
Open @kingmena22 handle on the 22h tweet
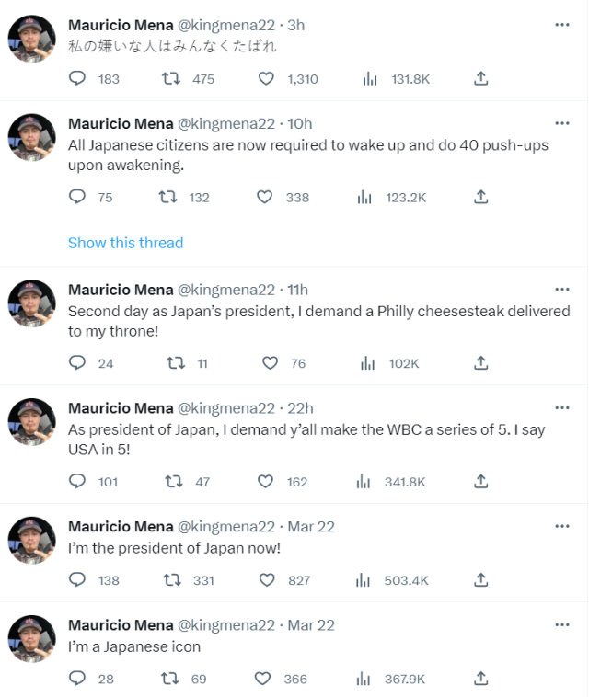tap(225, 408)
